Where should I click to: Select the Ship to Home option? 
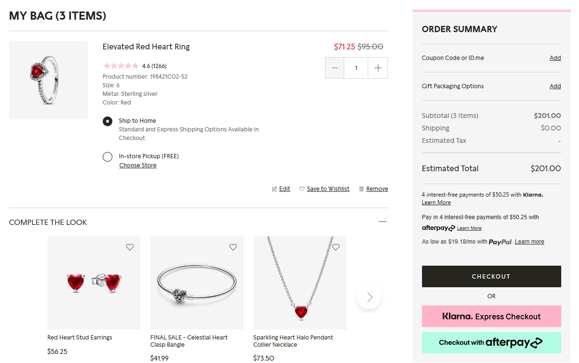pyautogui.click(x=108, y=121)
